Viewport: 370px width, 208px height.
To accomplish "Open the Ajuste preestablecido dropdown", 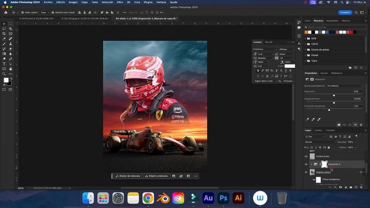I will pyautogui.click(x=345, y=86).
